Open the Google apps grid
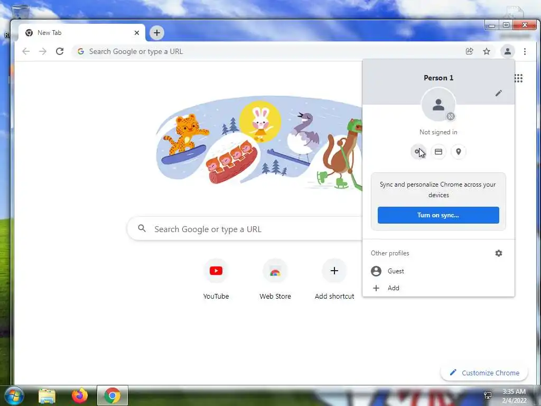This screenshot has height=406, width=541. tap(519, 78)
